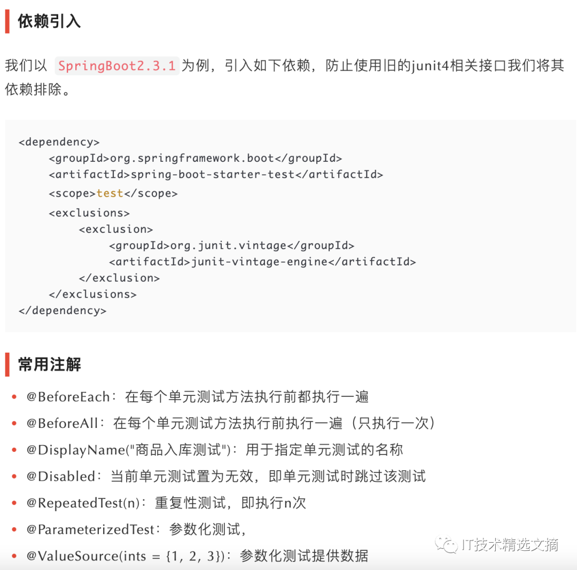This screenshot has height=570, width=577.
Task: Click the bullet dot before @Disabled
Action: tap(14, 476)
